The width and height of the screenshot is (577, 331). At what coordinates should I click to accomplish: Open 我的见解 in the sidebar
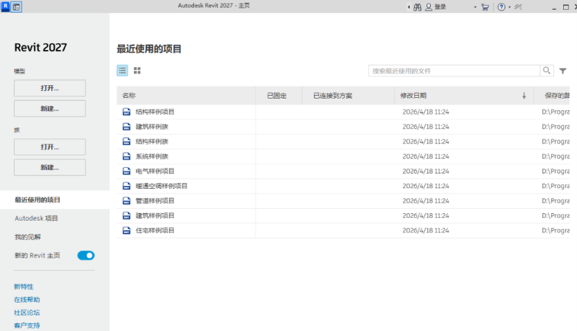(x=28, y=237)
